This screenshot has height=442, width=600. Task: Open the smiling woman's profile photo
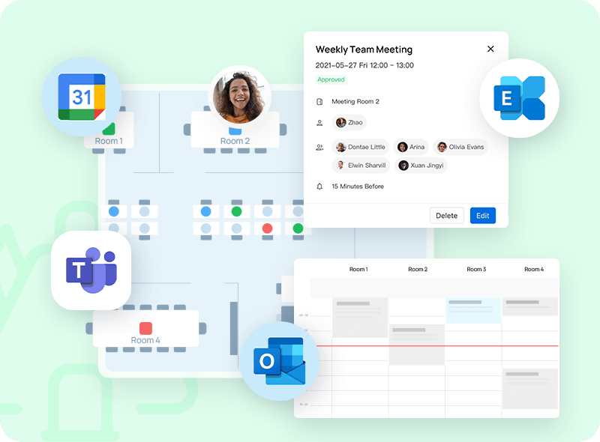click(239, 97)
